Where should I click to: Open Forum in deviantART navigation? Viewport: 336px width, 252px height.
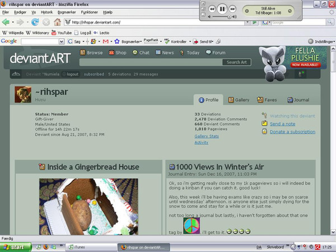(x=216, y=53)
